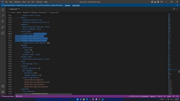This screenshot has height=101, width=180.
Task: Change indentation via Spaces: 2
Action: click(153, 96)
